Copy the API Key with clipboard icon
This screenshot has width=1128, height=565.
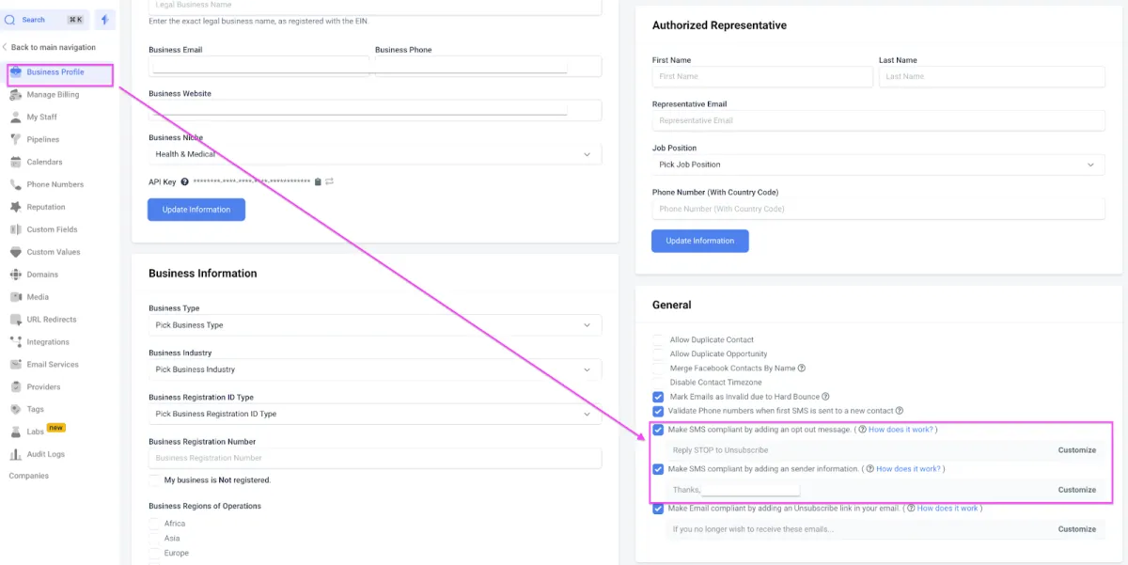(x=318, y=181)
